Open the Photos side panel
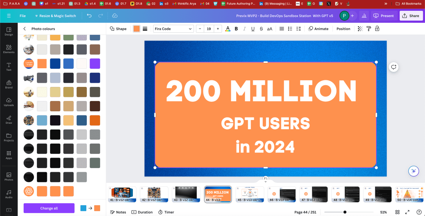 [9, 177]
